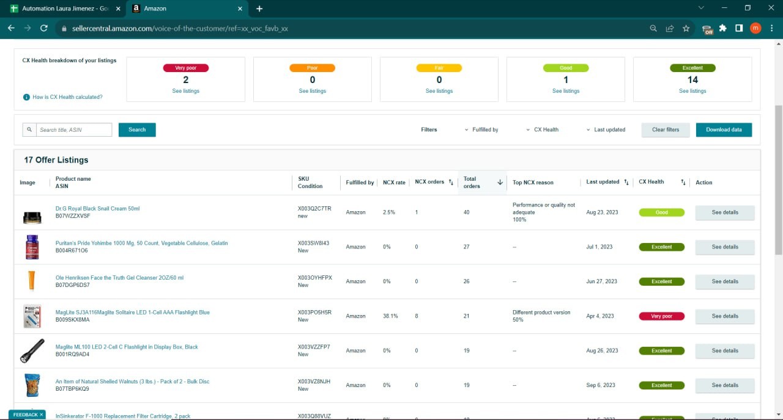783x420 pixels.
Task: See listings under Fair
Action: [x=439, y=91]
